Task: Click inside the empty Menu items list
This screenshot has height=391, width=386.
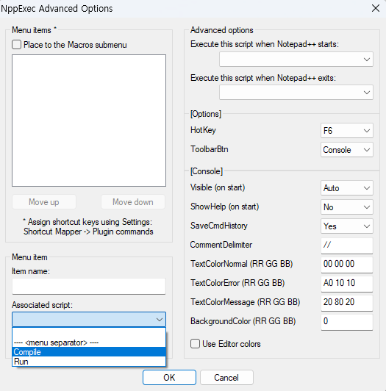Action: (x=89, y=121)
